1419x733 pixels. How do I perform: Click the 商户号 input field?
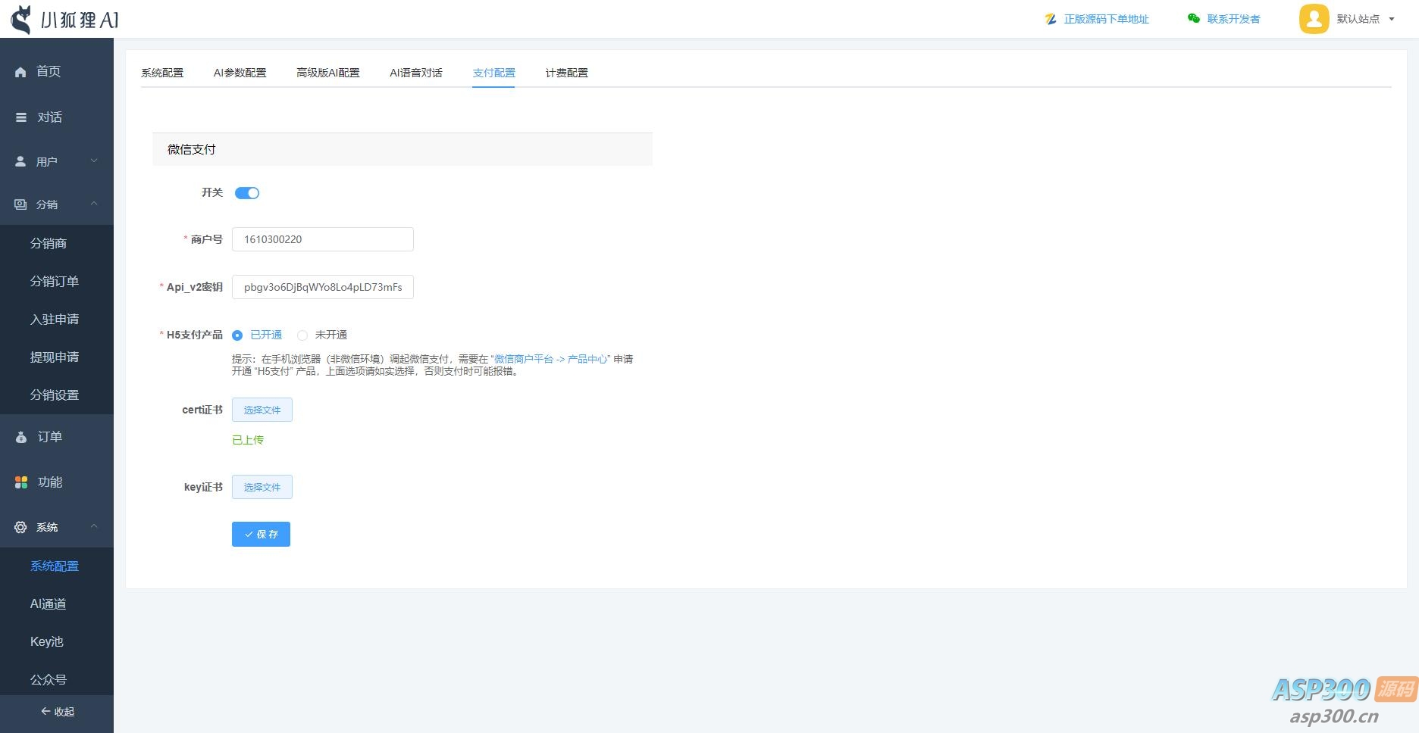pos(322,239)
